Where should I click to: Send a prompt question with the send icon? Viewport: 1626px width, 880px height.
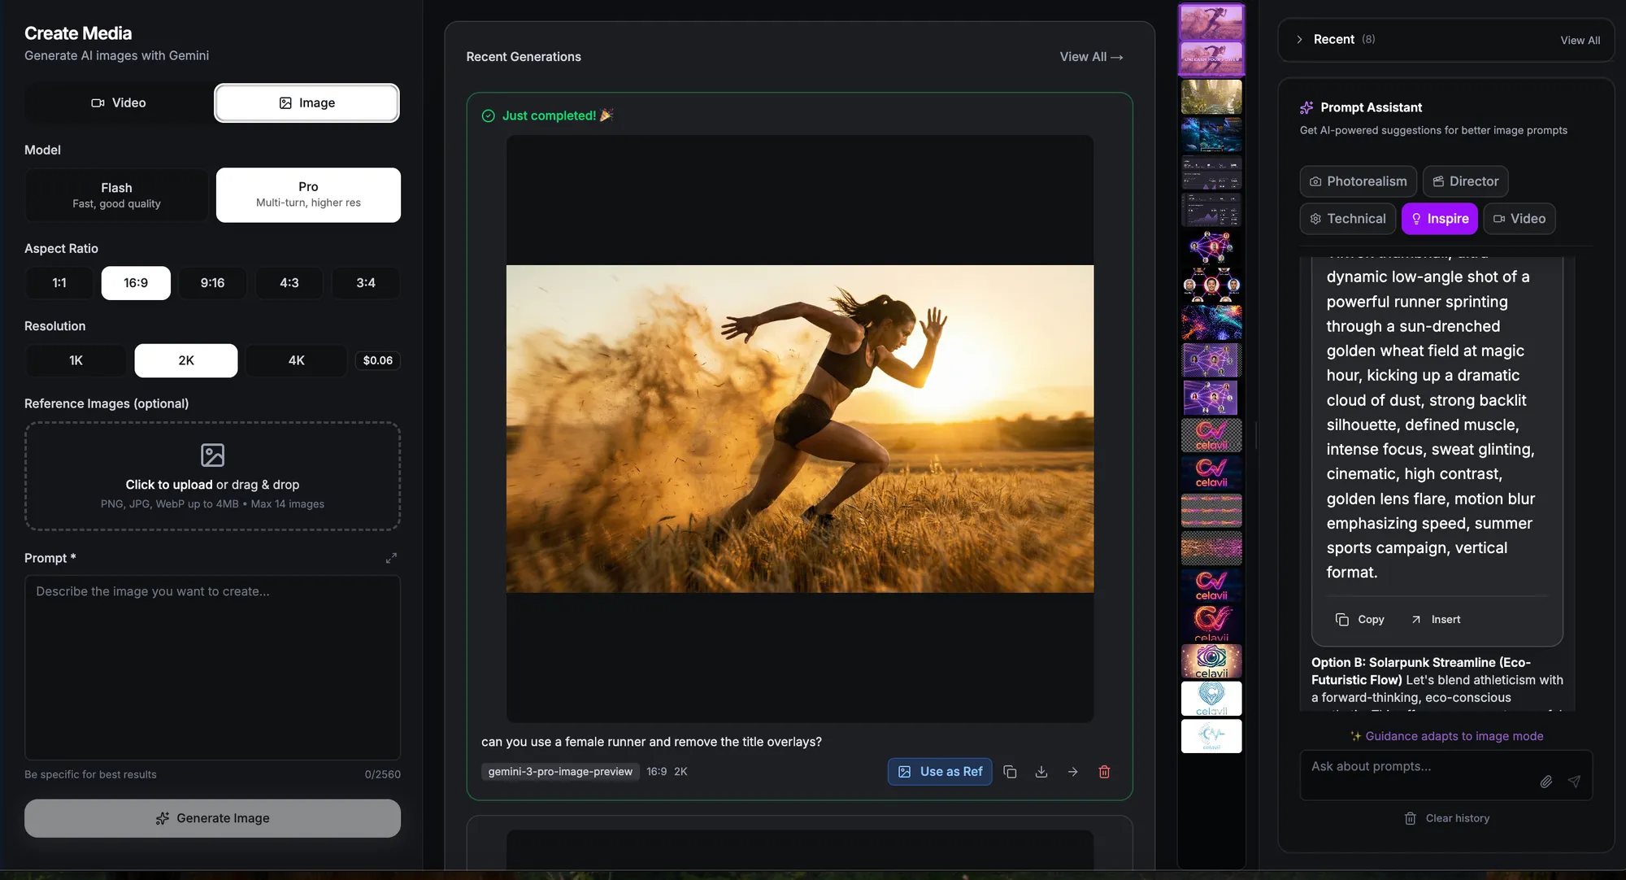coord(1575,782)
